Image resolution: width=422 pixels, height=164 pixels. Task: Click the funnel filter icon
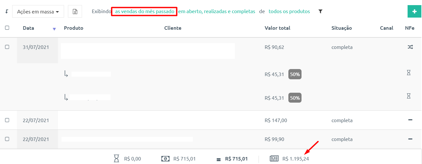click(x=320, y=12)
